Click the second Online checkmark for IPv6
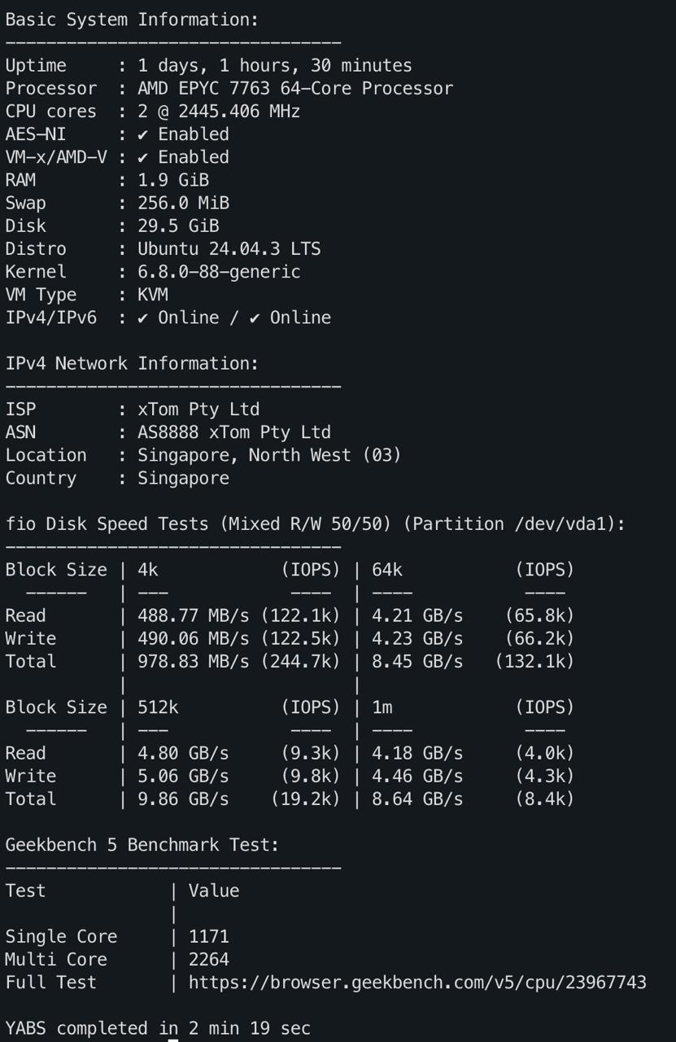Viewport: 676px width, 1042px height. point(255,317)
